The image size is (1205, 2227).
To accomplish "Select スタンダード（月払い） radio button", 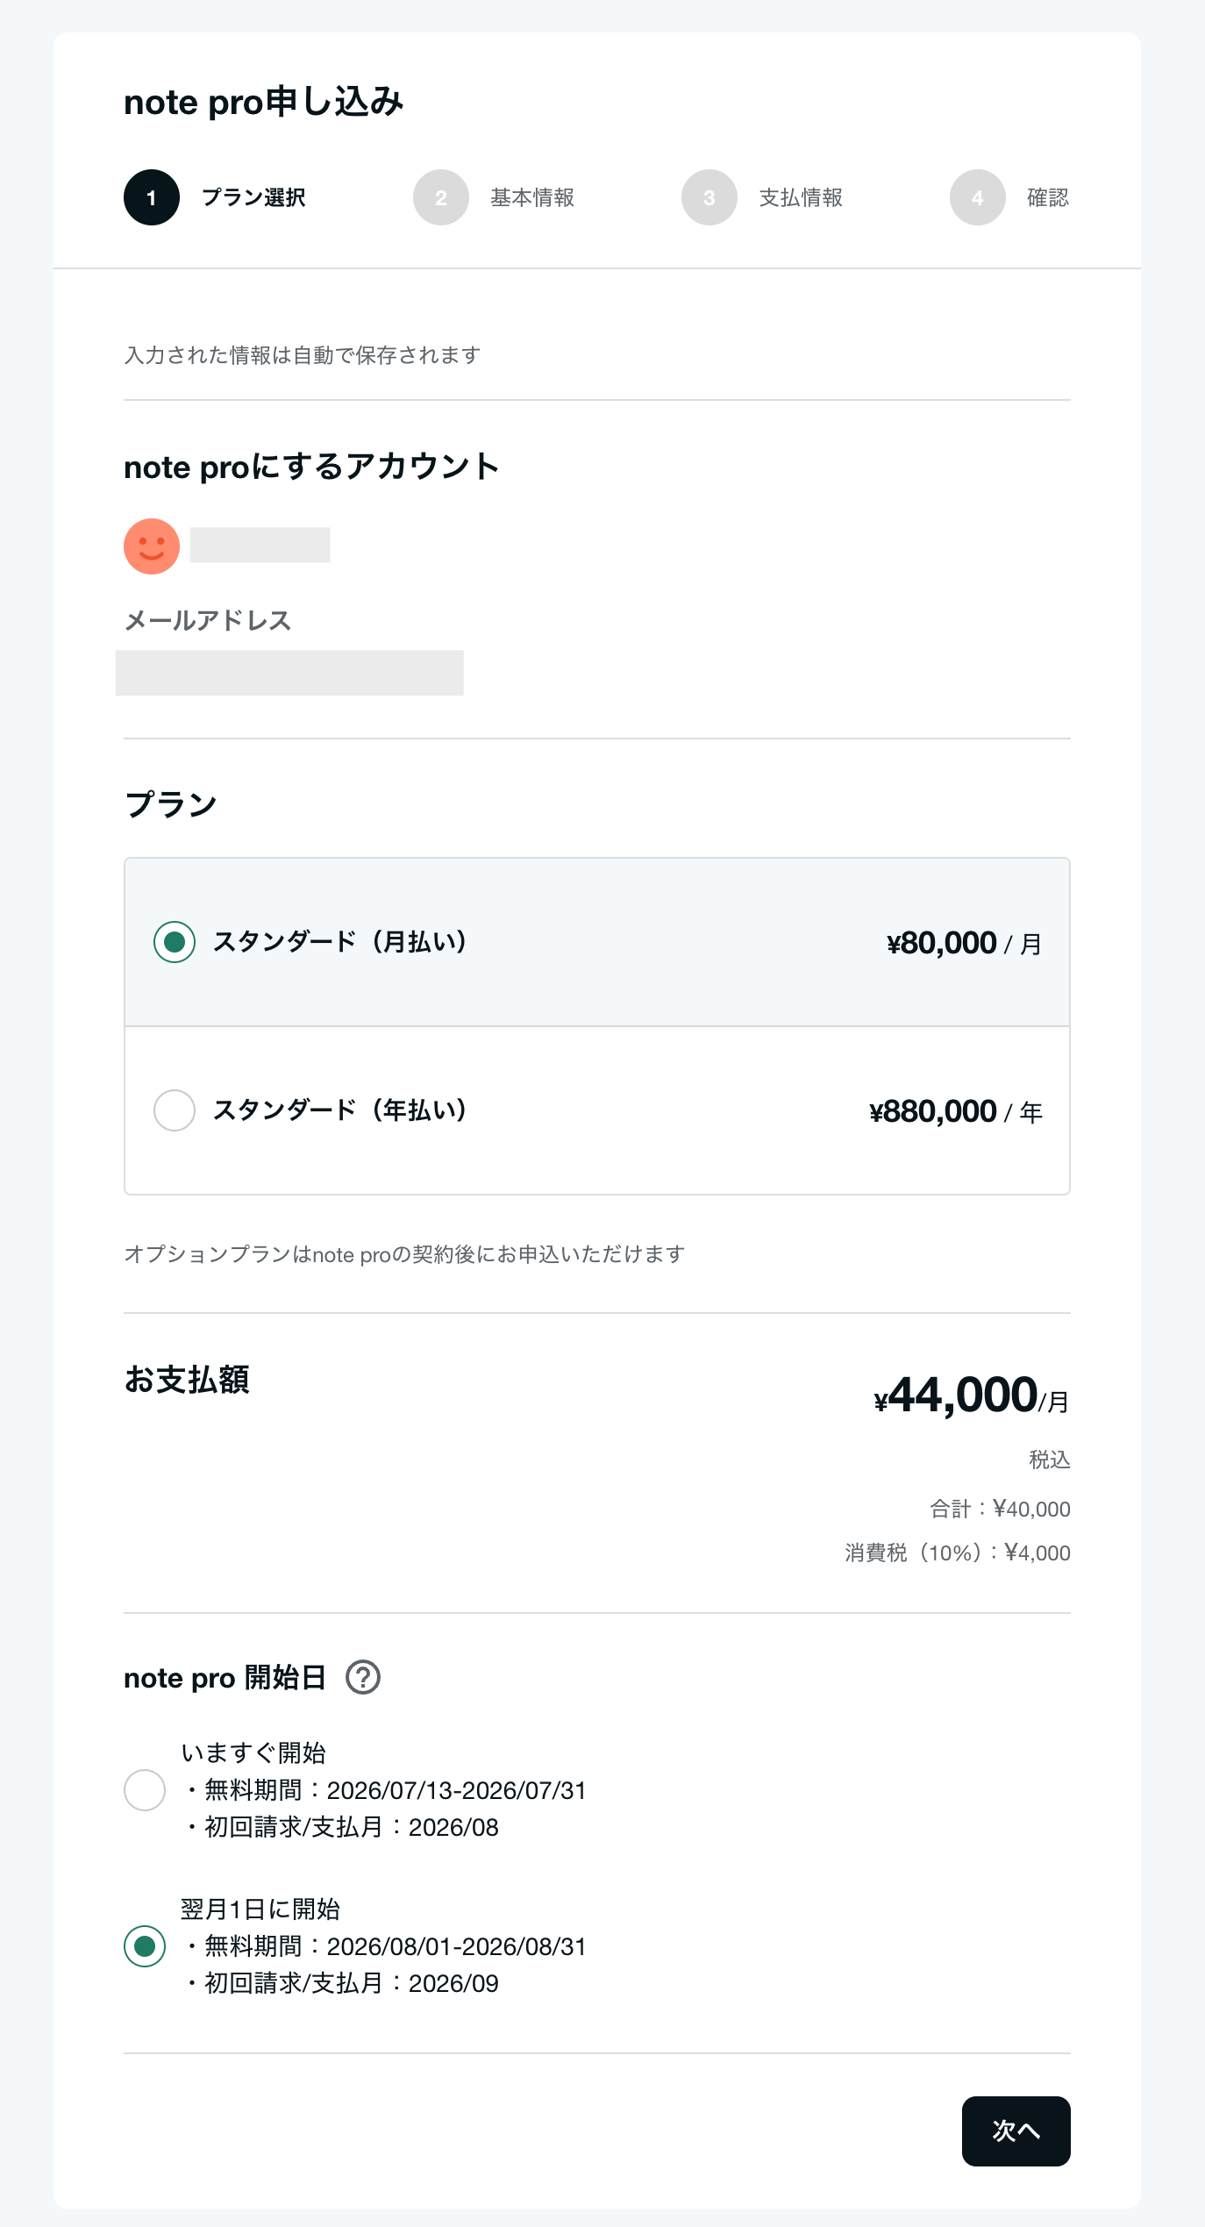I will click(175, 942).
